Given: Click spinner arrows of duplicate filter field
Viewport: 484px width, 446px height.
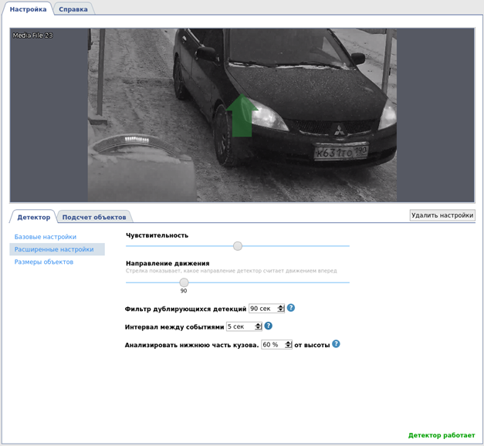Looking at the screenshot, I should [280, 309].
